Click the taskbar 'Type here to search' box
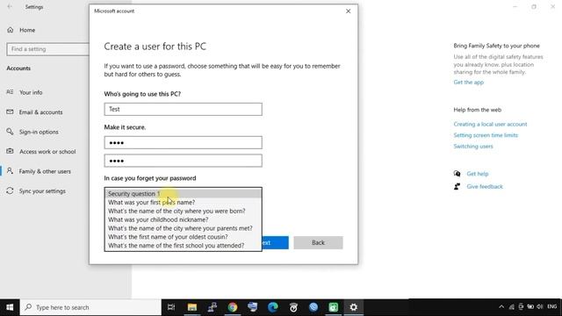 (x=90, y=307)
